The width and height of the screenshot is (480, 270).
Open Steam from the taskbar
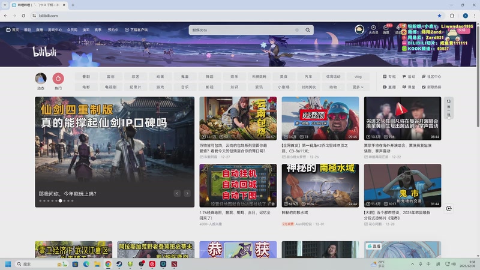point(119,264)
